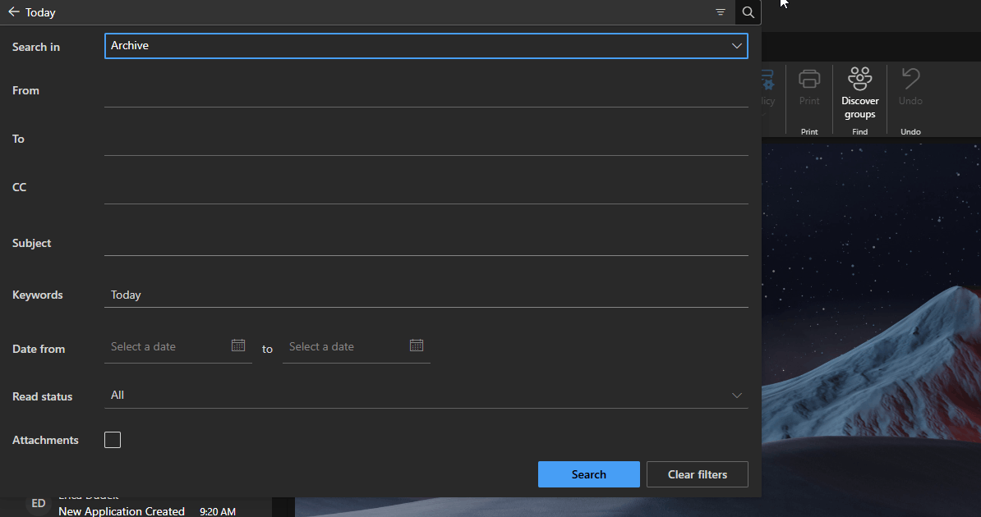Viewport: 981px width, 517px height.
Task: Expand the Read status All dropdown
Action: [426, 395]
